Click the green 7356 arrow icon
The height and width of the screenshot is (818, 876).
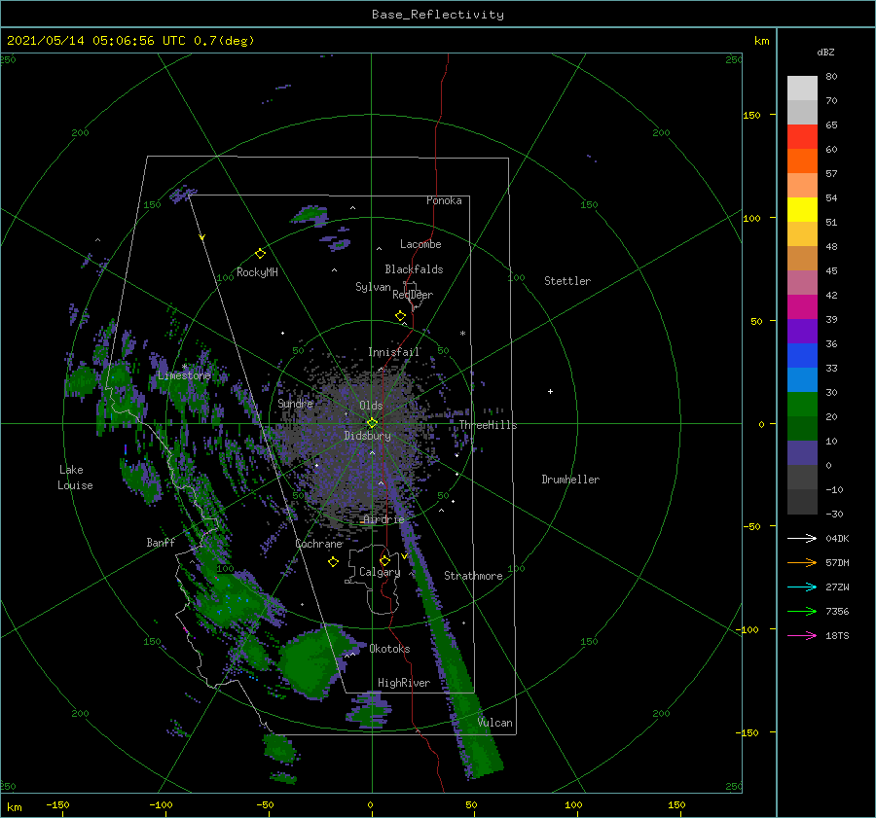coord(802,612)
